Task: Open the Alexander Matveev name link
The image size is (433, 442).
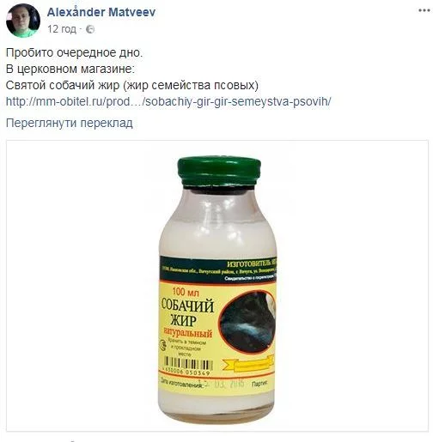Action: click(101, 12)
